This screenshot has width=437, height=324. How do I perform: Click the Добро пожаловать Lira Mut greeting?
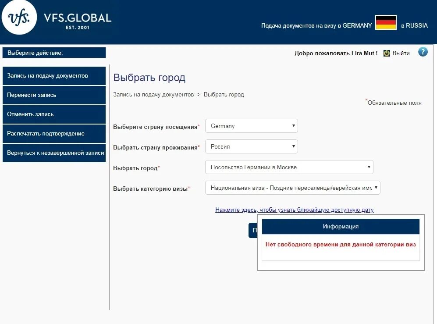coord(336,53)
